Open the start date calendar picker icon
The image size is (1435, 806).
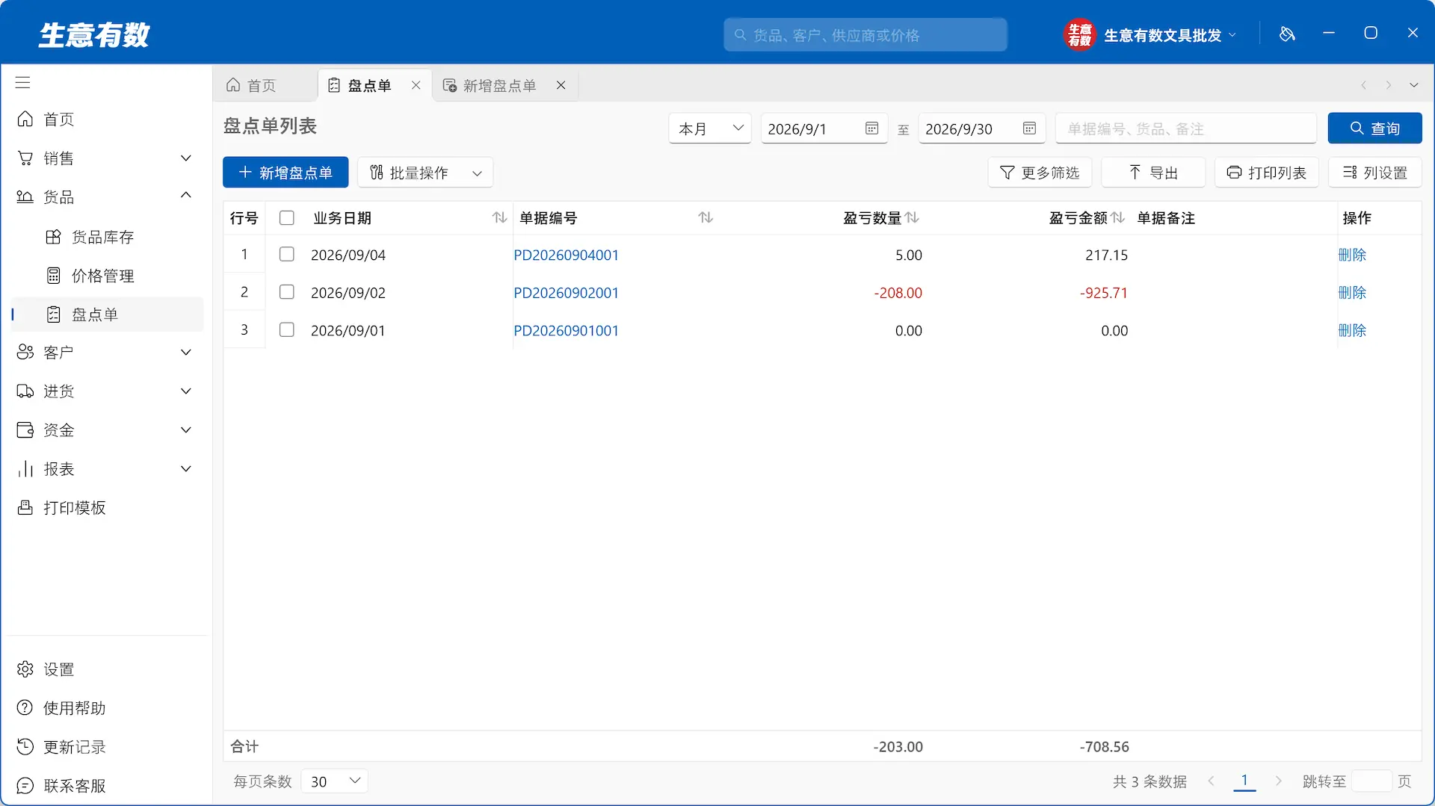[871, 128]
